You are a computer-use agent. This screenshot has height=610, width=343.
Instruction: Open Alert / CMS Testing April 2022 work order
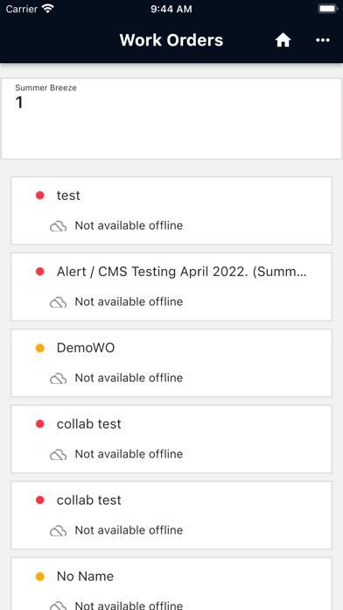click(x=171, y=287)
